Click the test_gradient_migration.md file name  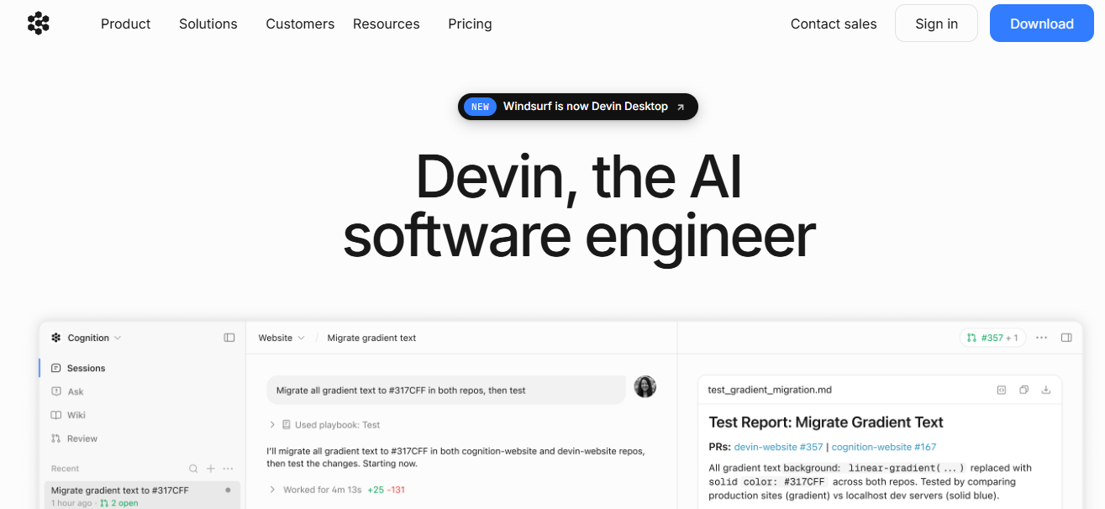pos(770,390)
